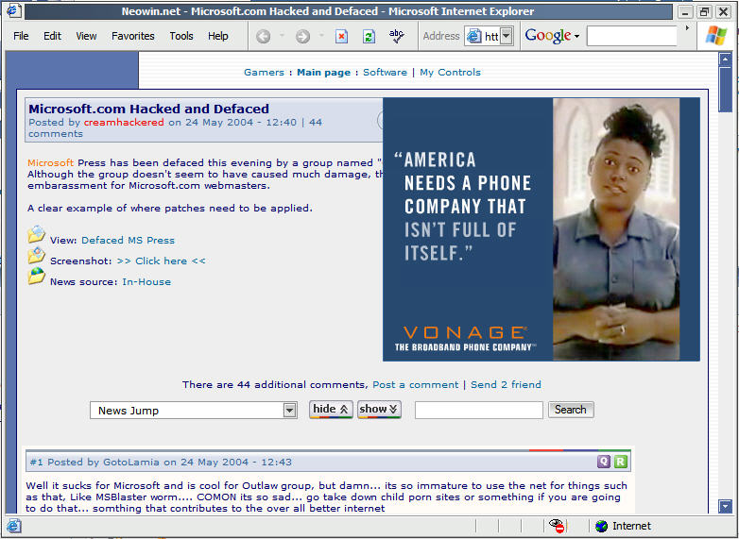The height and width of the screenshot is (539, 739).
Task: Click the Google toolbar search field
Action: [632, 36]
